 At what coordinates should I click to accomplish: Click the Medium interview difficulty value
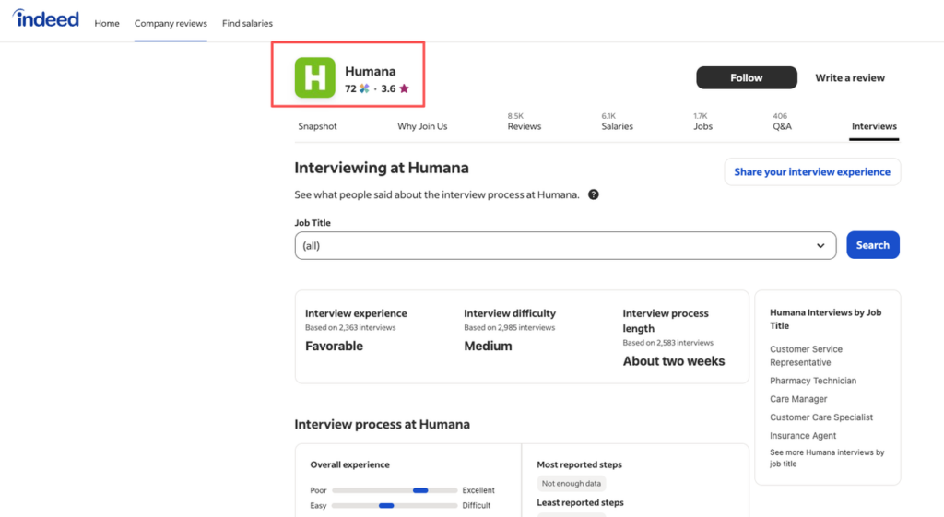click(488, 347)
